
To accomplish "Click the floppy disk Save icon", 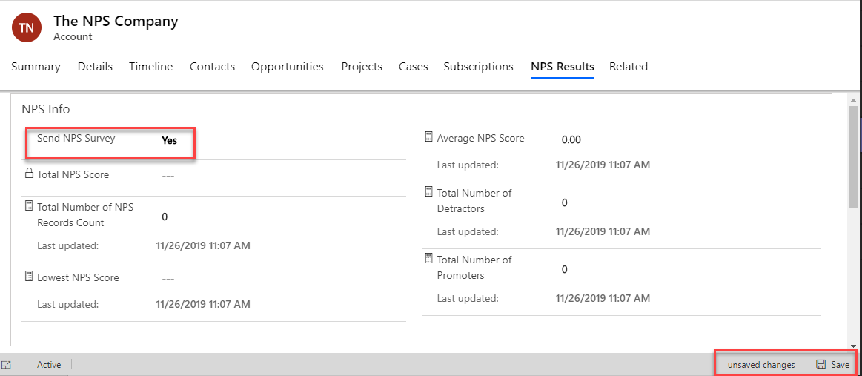I will click(820, 364).
